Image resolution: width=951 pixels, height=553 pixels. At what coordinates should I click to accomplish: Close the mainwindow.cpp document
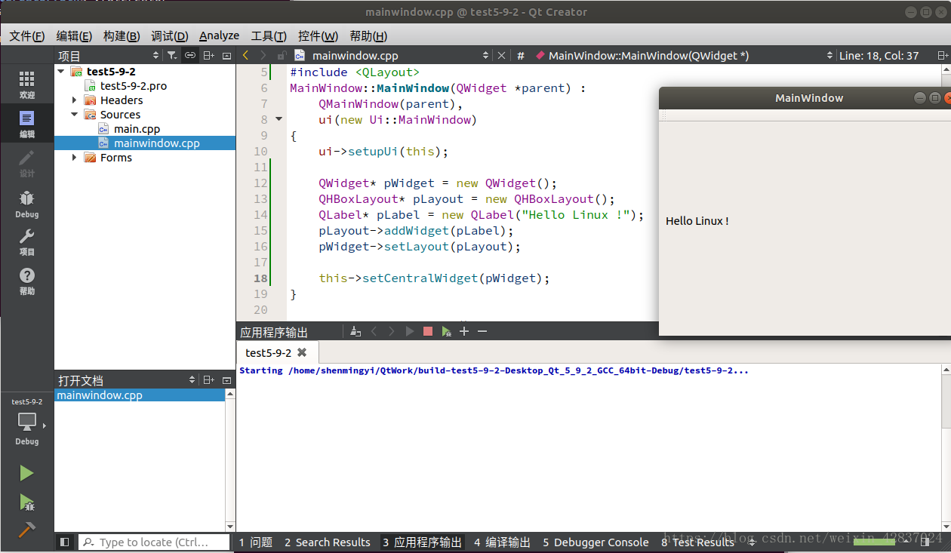tap(501, 55)
